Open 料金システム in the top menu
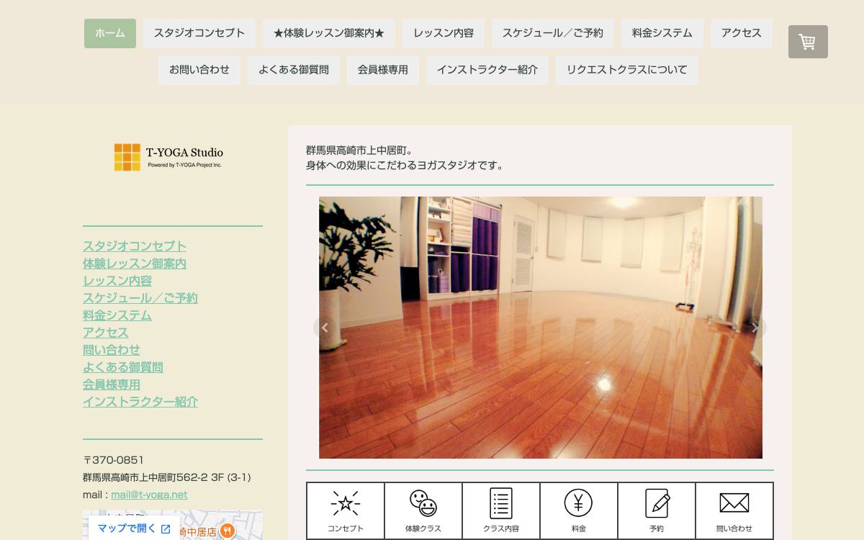Image resolution: width=864 pixels, height=540 pixels. pyautogui.click(x=662, y=33)
